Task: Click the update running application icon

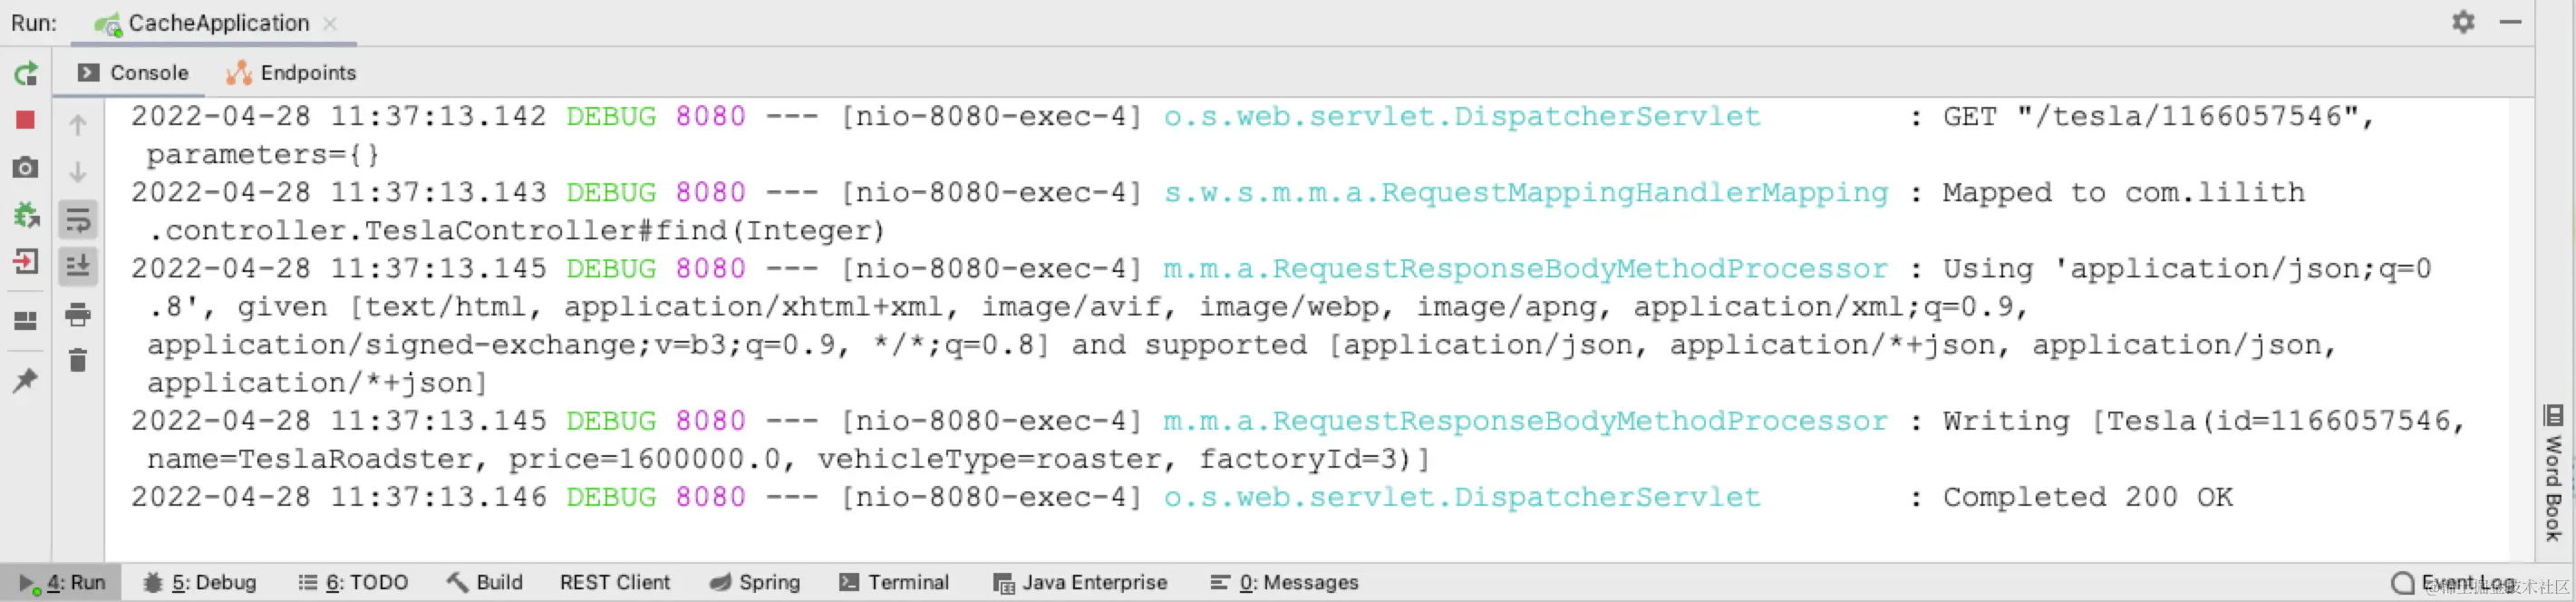Action: (x=26, y=214)
